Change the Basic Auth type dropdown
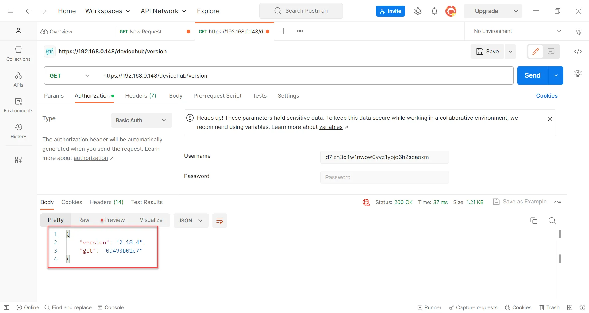Screen dimensions: 589x313 click(141, 120)
